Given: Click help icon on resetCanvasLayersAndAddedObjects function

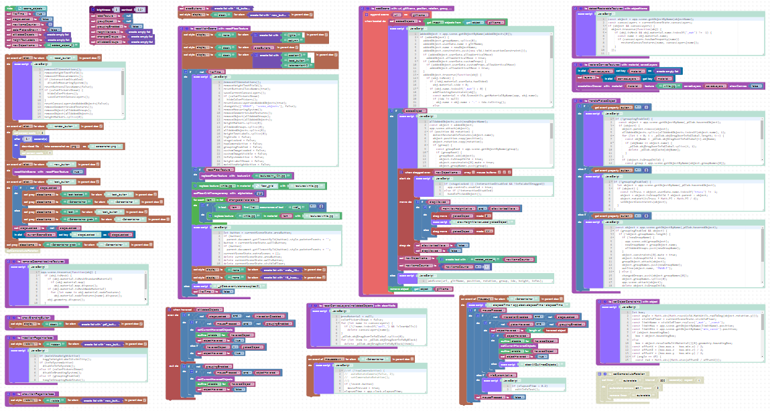Looking at the screenshot, I should click(315, 305).
